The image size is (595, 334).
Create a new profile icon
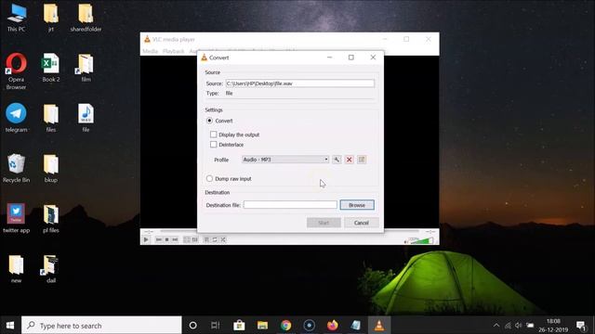[x=362, y=160]
